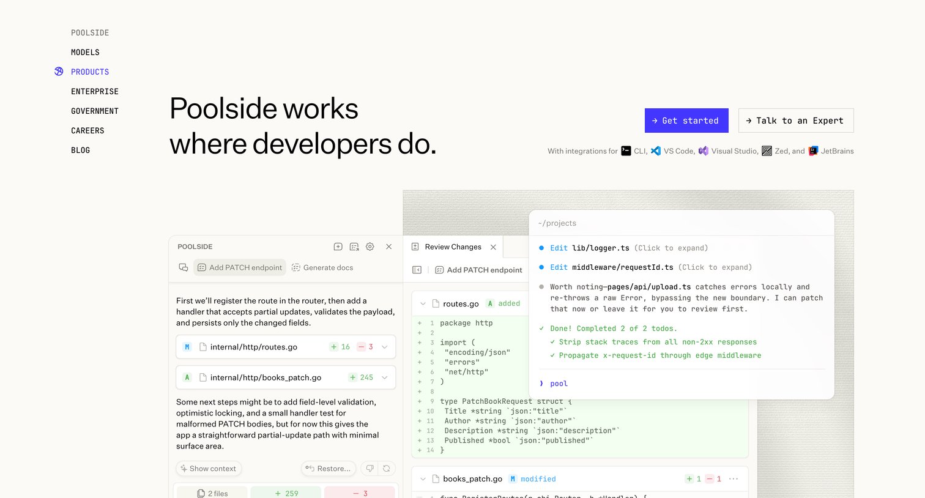Viewport: 925px width, 498px height.
Task: Click the blue bullet beside Edit lib/logger.ts
Action: tap(541, 248)
